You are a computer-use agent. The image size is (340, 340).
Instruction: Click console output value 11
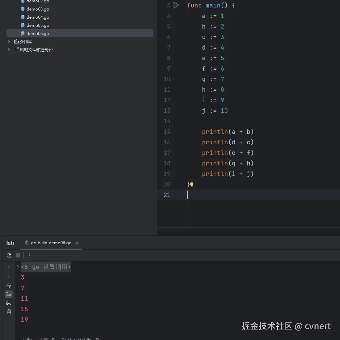24,299
